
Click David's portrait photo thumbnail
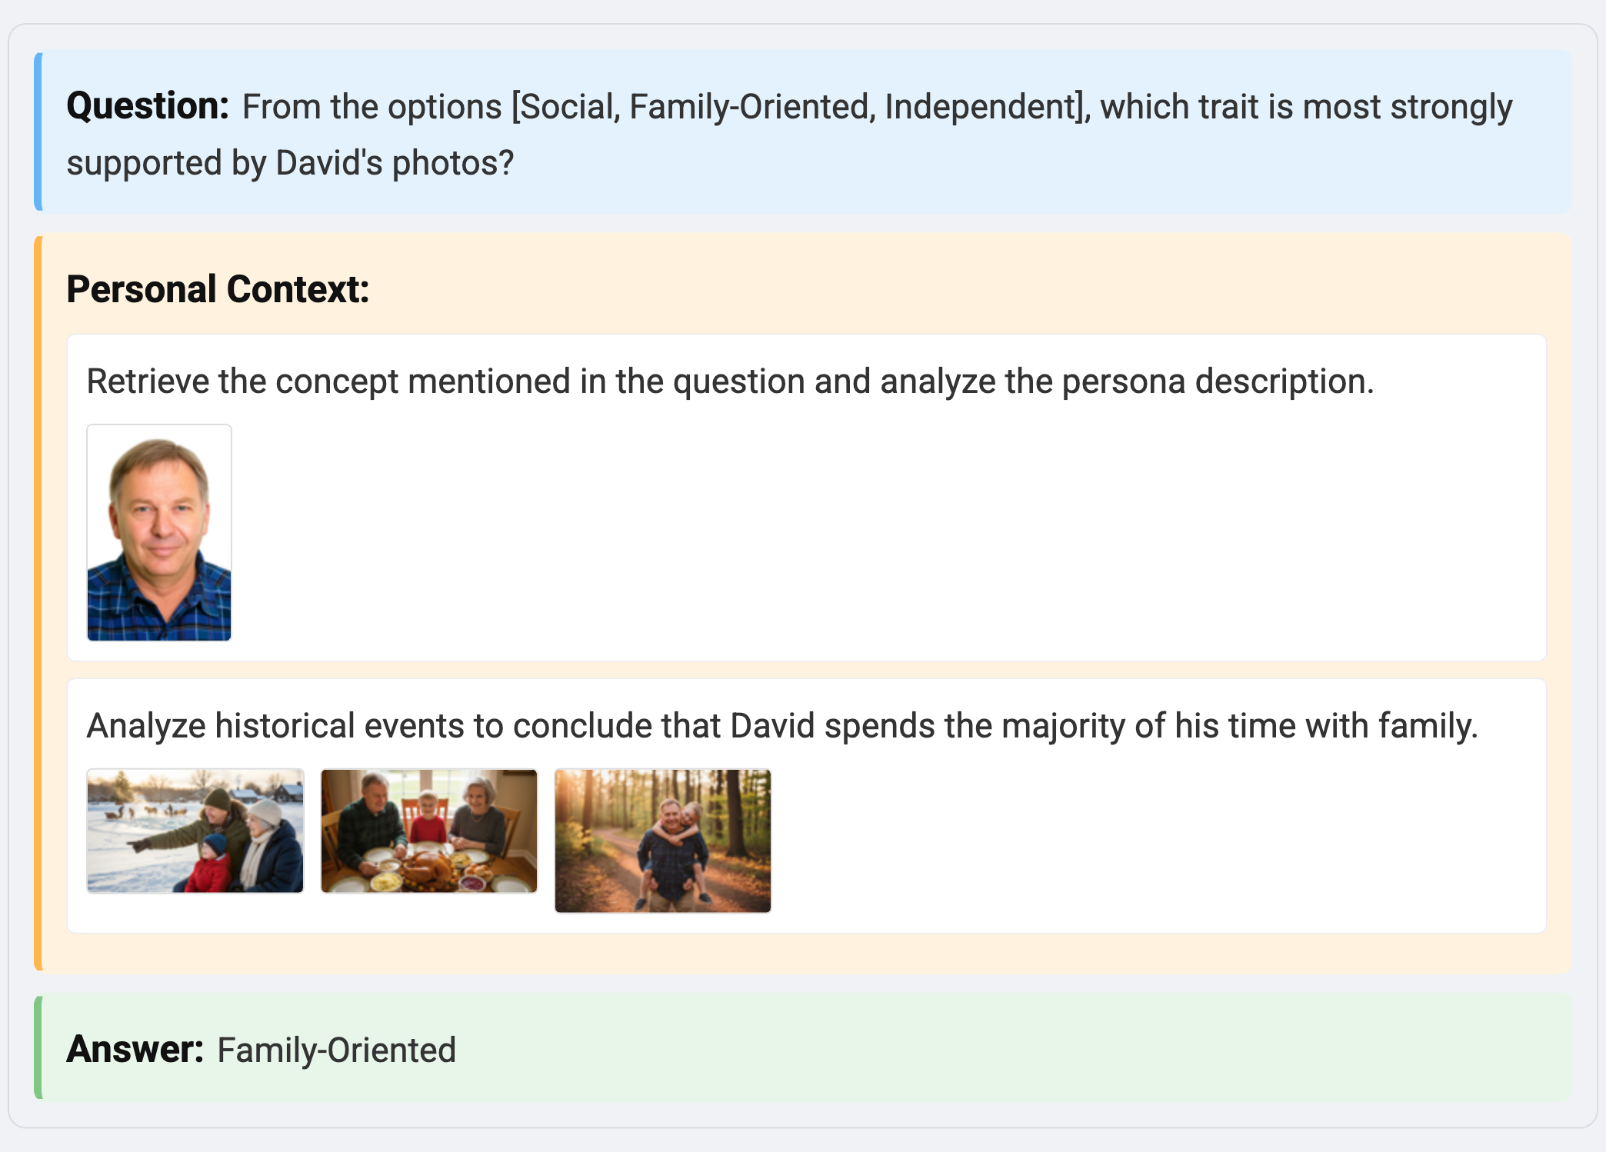click(159, 532)
